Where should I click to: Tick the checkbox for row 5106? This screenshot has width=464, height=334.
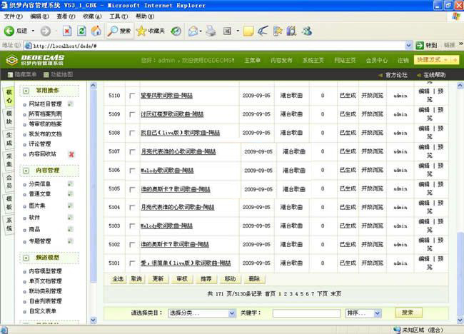tap(132, 170)
